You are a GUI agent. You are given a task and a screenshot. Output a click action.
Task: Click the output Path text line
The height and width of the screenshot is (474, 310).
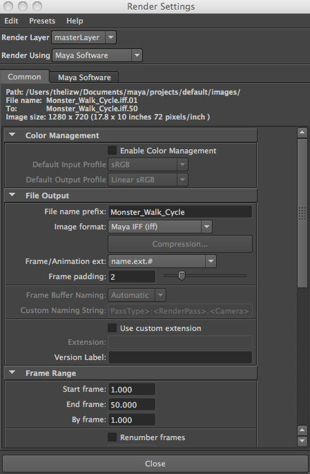(123, 92)
